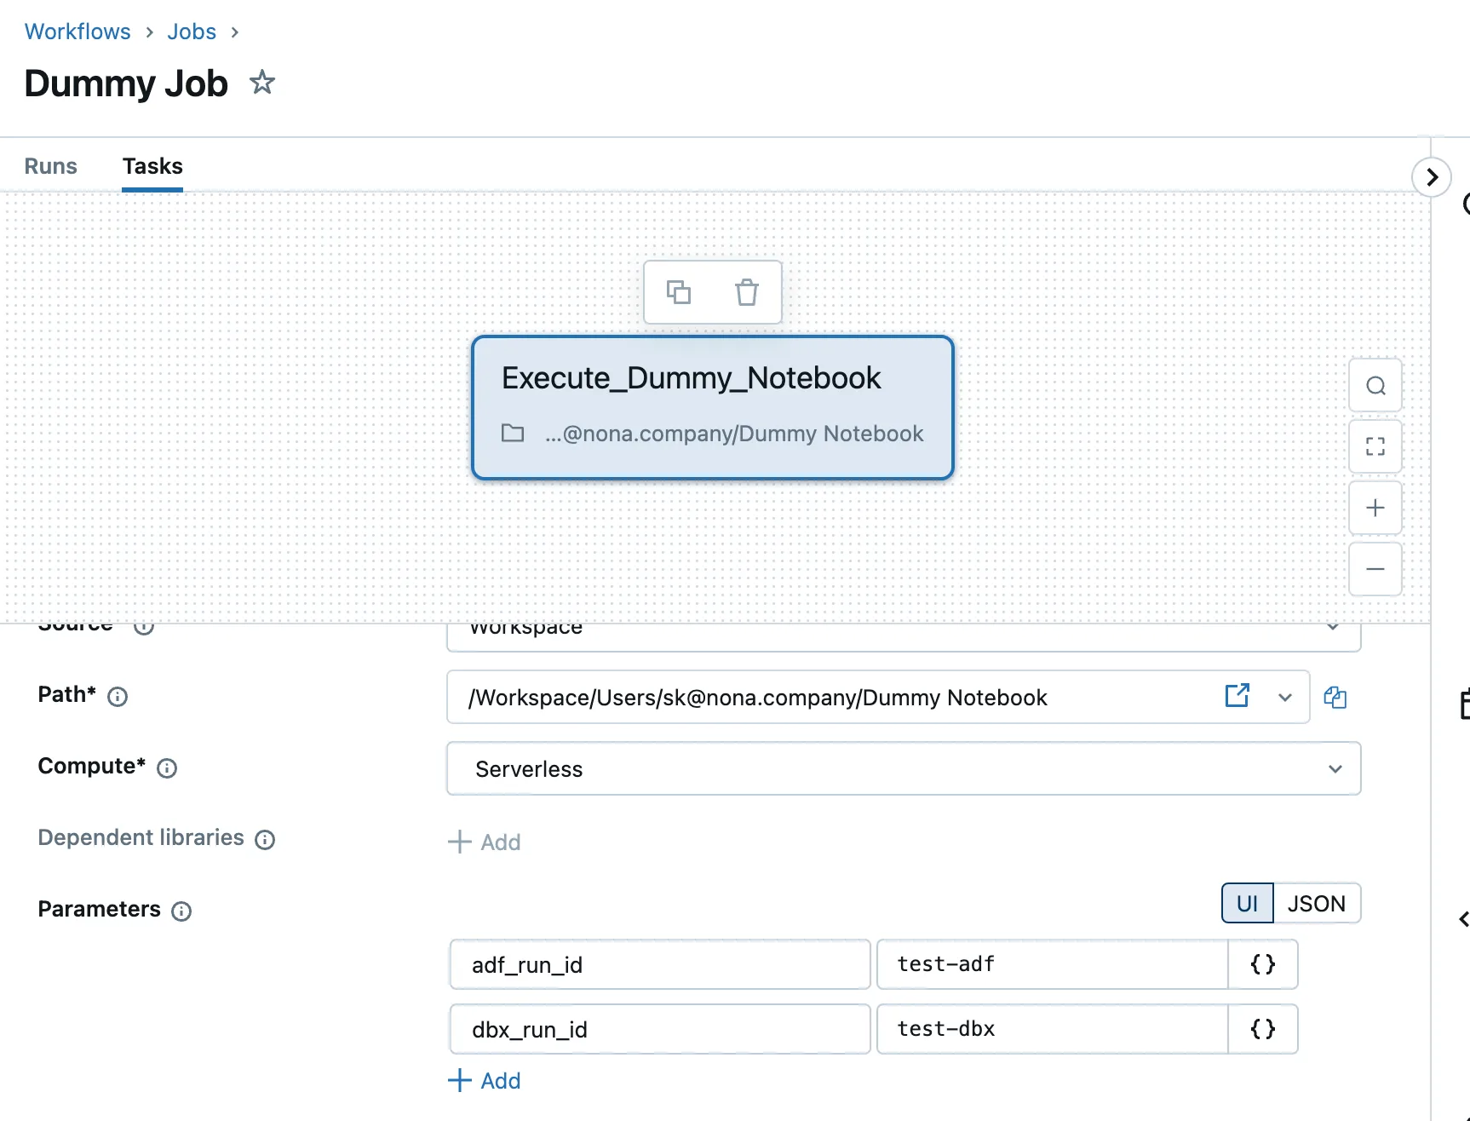Click the clone task icon above node

pyautogui.click(x=678, y=292)
